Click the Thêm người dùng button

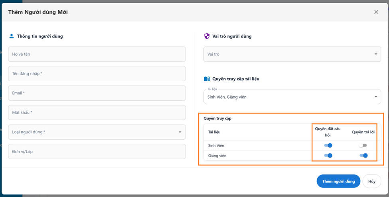[x=338, y=181]
